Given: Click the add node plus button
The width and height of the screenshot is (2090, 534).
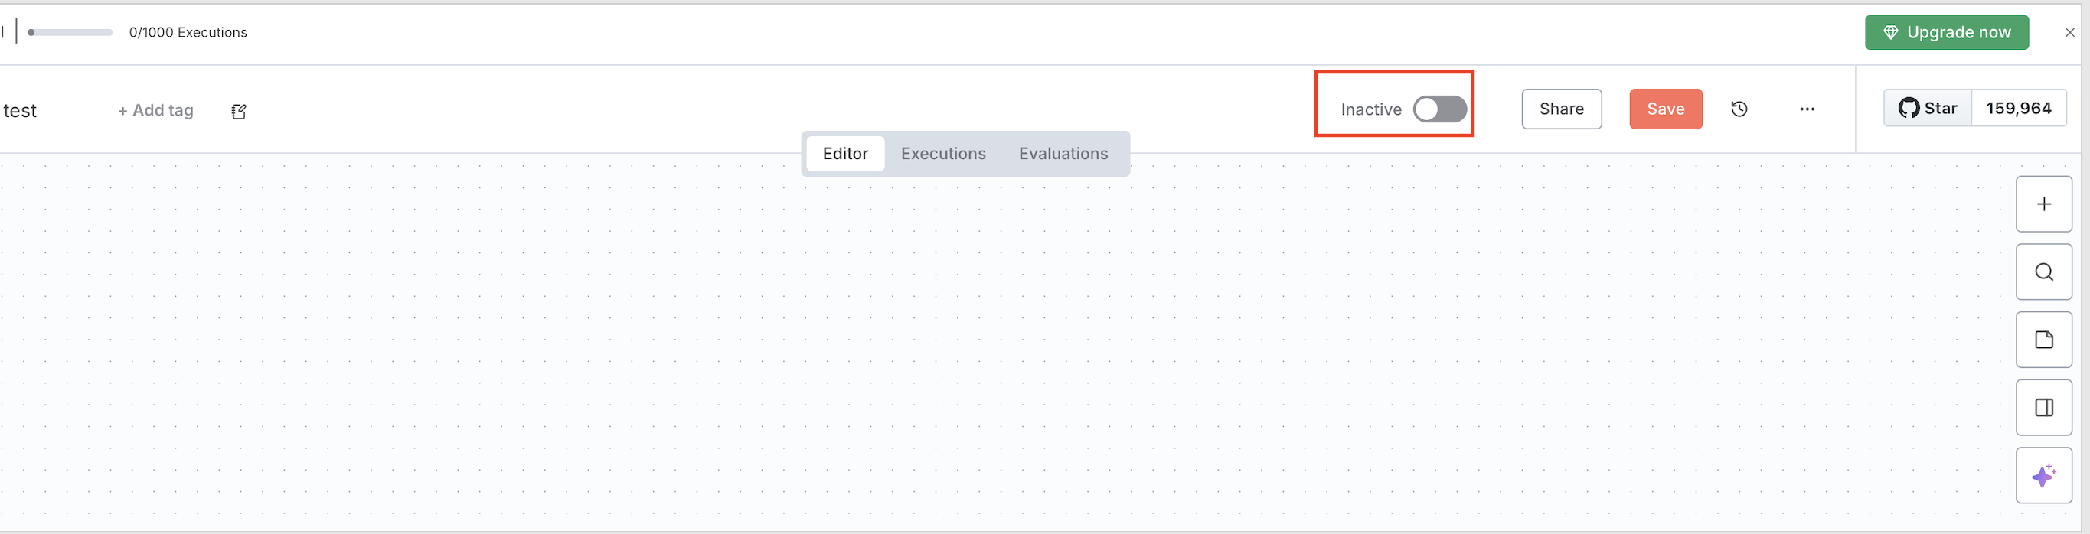Looking at the screenshot, I should click(2043, 204).
